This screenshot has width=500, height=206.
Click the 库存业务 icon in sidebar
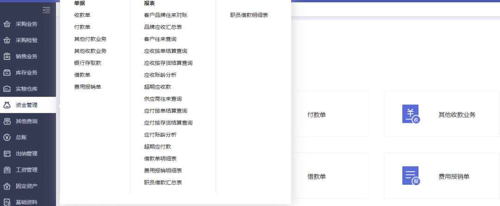[x=7, y=73]
